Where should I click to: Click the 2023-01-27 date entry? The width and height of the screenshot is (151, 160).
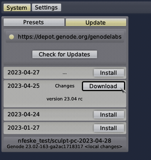click(x=23, y=128)
